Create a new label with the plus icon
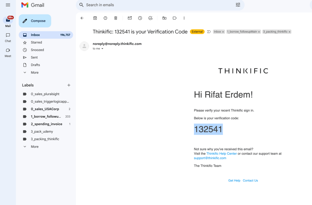 tap(69, 85)
